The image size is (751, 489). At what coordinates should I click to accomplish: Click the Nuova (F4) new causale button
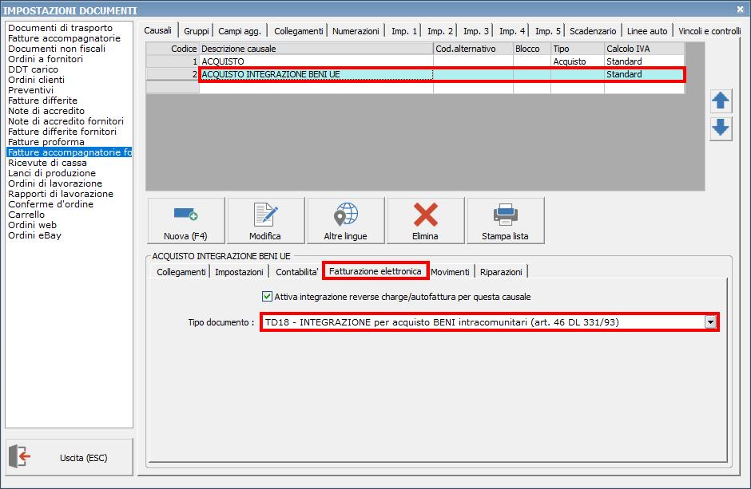[186, 220]
